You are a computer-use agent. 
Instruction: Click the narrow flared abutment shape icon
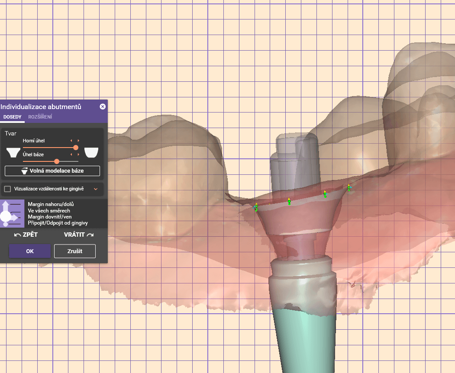pos(14,152)
